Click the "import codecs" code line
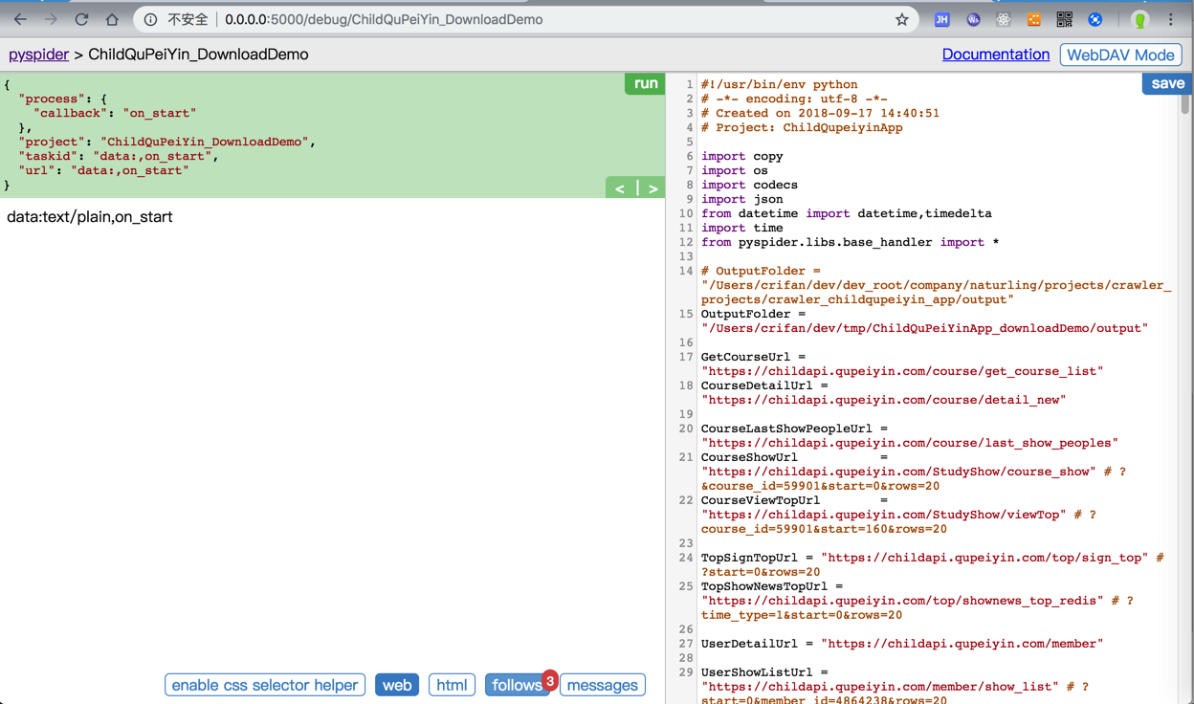The image size is (1194, 704). 749,185
